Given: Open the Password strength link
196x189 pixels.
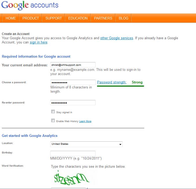Looking at the screenshot, I should pos(112,82).
